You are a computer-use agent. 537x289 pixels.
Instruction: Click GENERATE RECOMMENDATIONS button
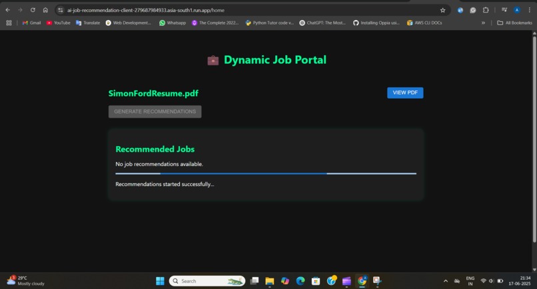coord(155,112)
